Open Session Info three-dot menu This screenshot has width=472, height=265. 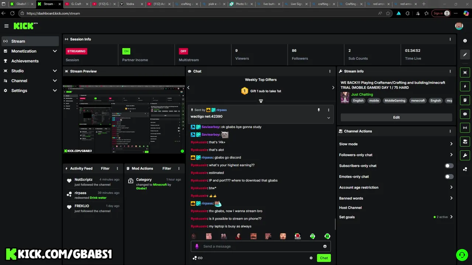tap(450, 39)
